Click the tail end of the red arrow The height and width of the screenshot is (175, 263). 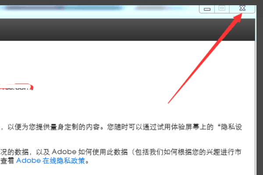169,102
